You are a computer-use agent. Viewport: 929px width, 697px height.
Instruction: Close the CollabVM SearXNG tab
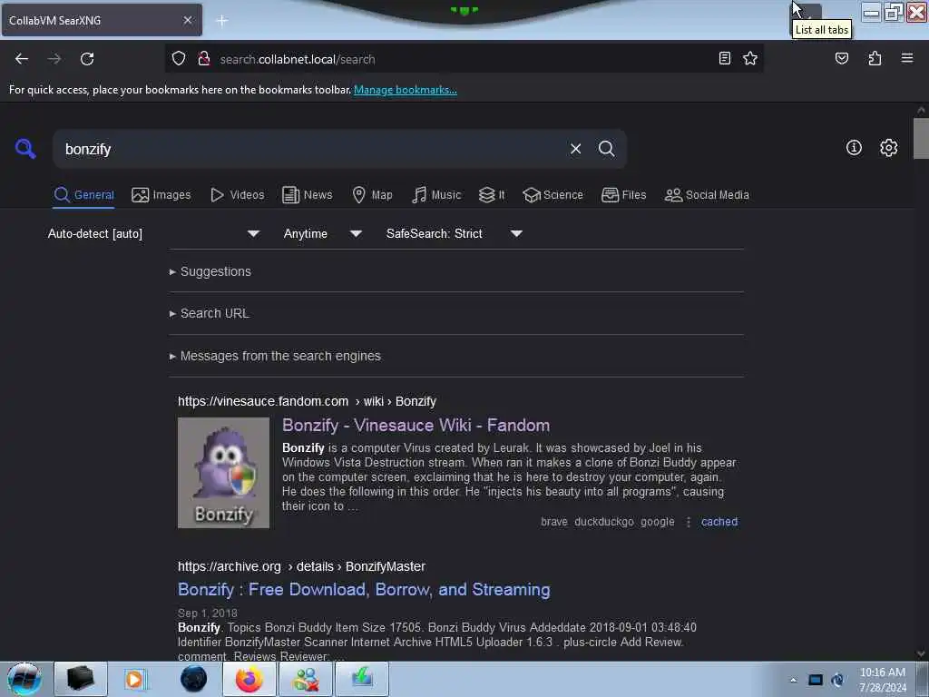(x=188, y=20)
